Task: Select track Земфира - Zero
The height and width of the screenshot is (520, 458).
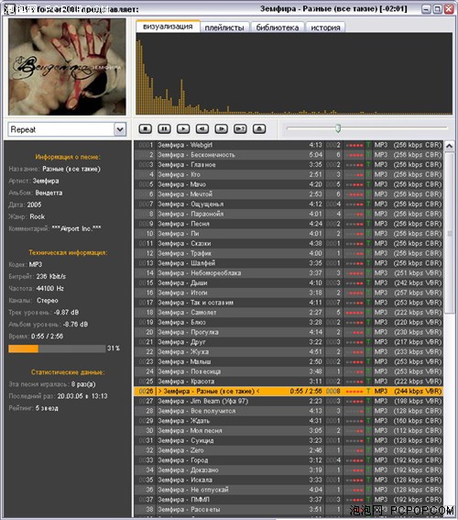Action: pos(289,450)
